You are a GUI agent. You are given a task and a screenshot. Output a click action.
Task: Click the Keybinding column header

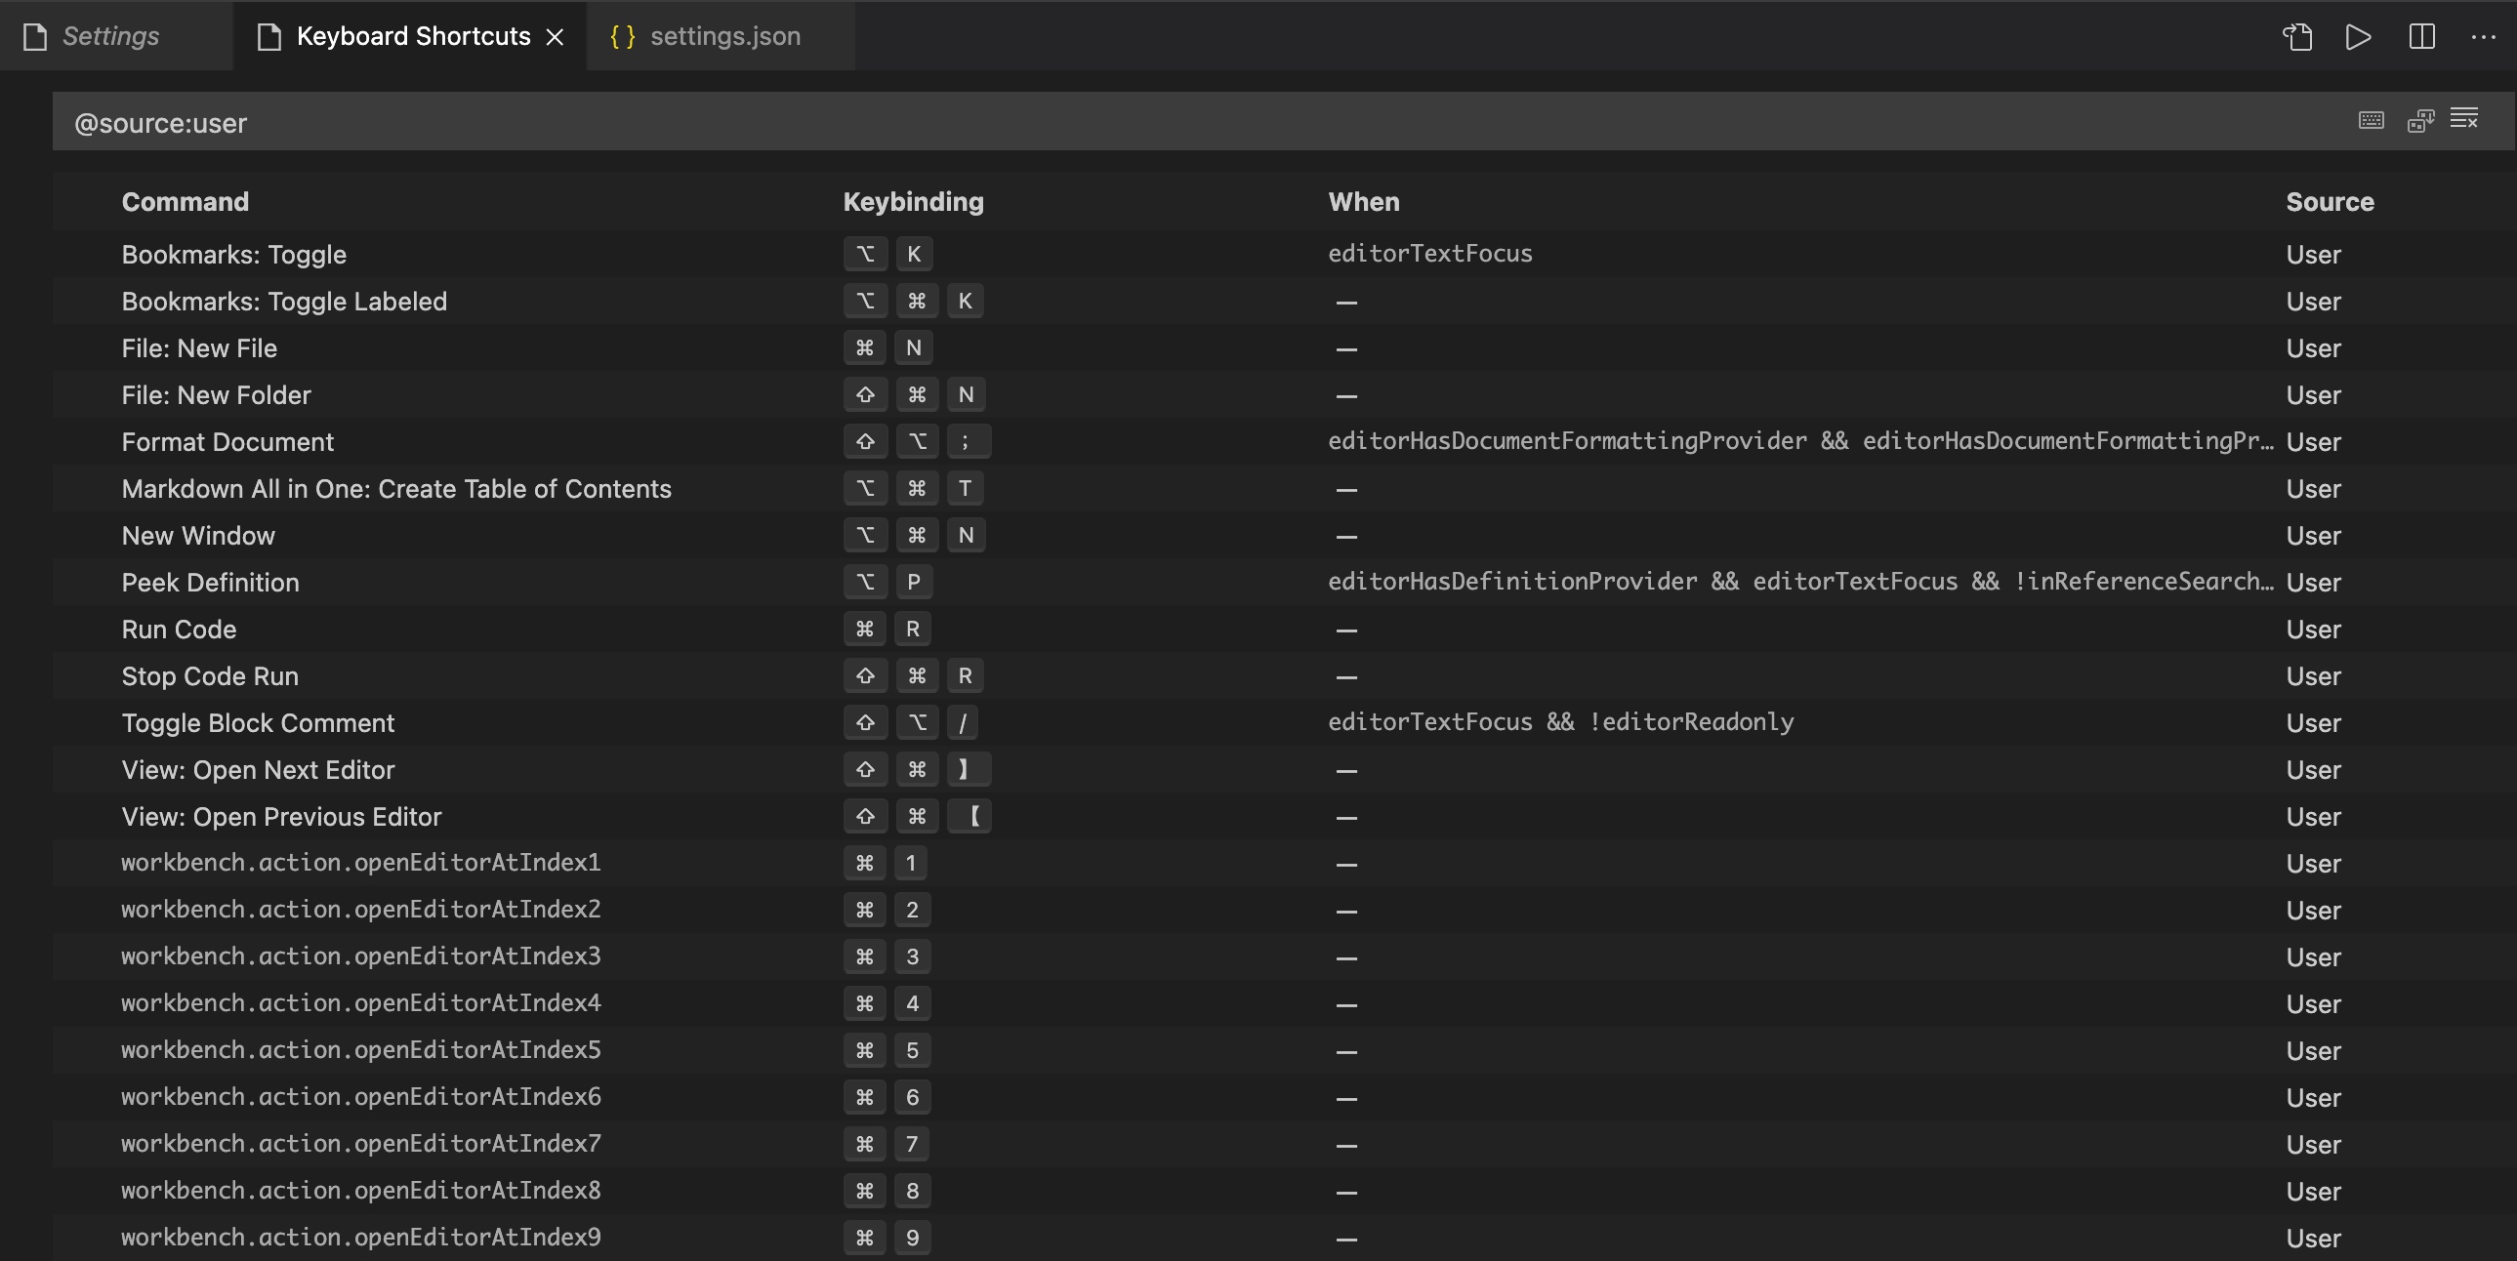click(x=913, y=202)
